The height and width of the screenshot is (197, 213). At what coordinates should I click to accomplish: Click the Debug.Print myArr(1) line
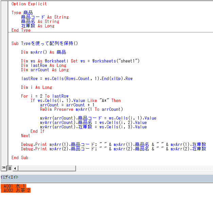pos(114,144)
